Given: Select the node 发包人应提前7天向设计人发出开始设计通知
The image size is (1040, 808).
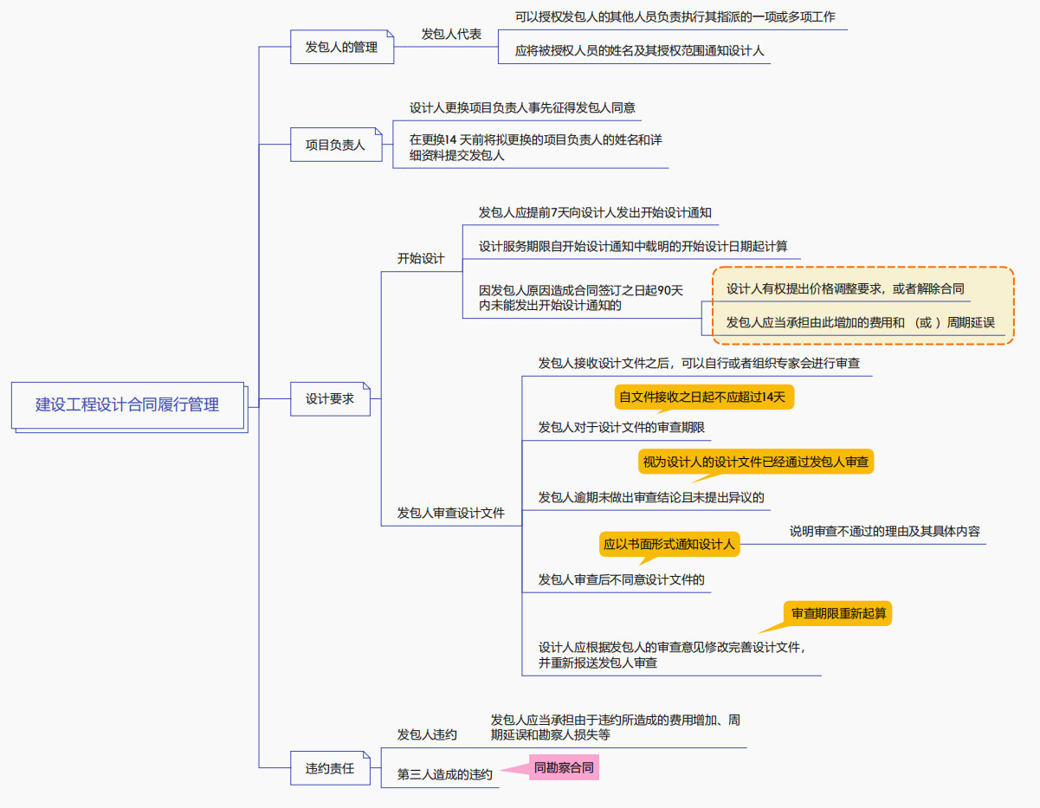Looking at the screenshot, I should (x=595, y=213).
